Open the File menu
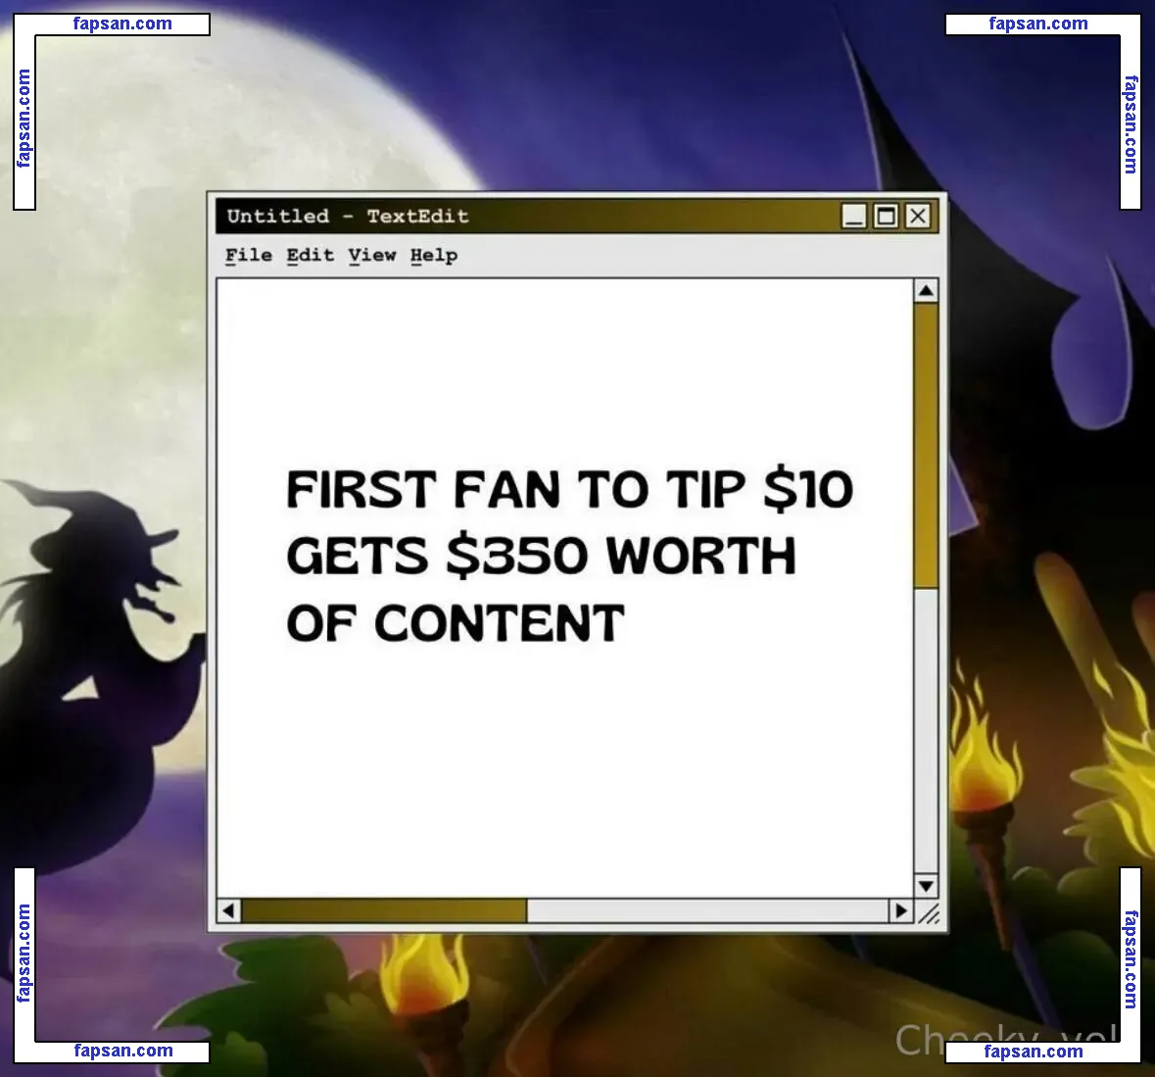This screenshot has height=1077, width=1155. pos(249,256)
